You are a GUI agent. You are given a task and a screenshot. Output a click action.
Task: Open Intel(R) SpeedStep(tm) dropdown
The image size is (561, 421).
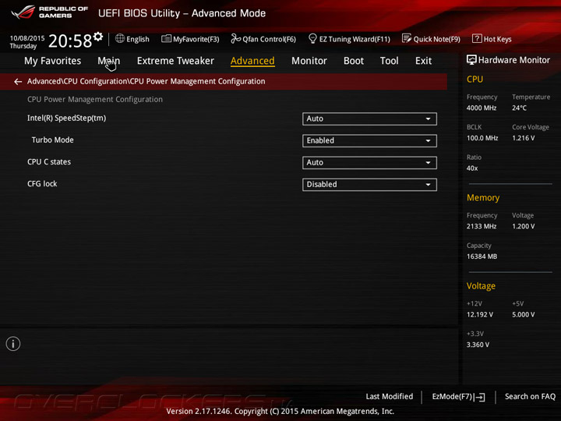[x=369, y=119]
